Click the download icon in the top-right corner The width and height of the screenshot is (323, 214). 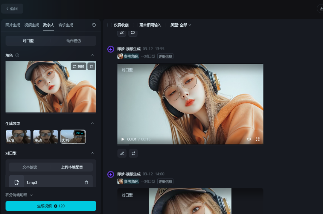(x=321, y=9)
